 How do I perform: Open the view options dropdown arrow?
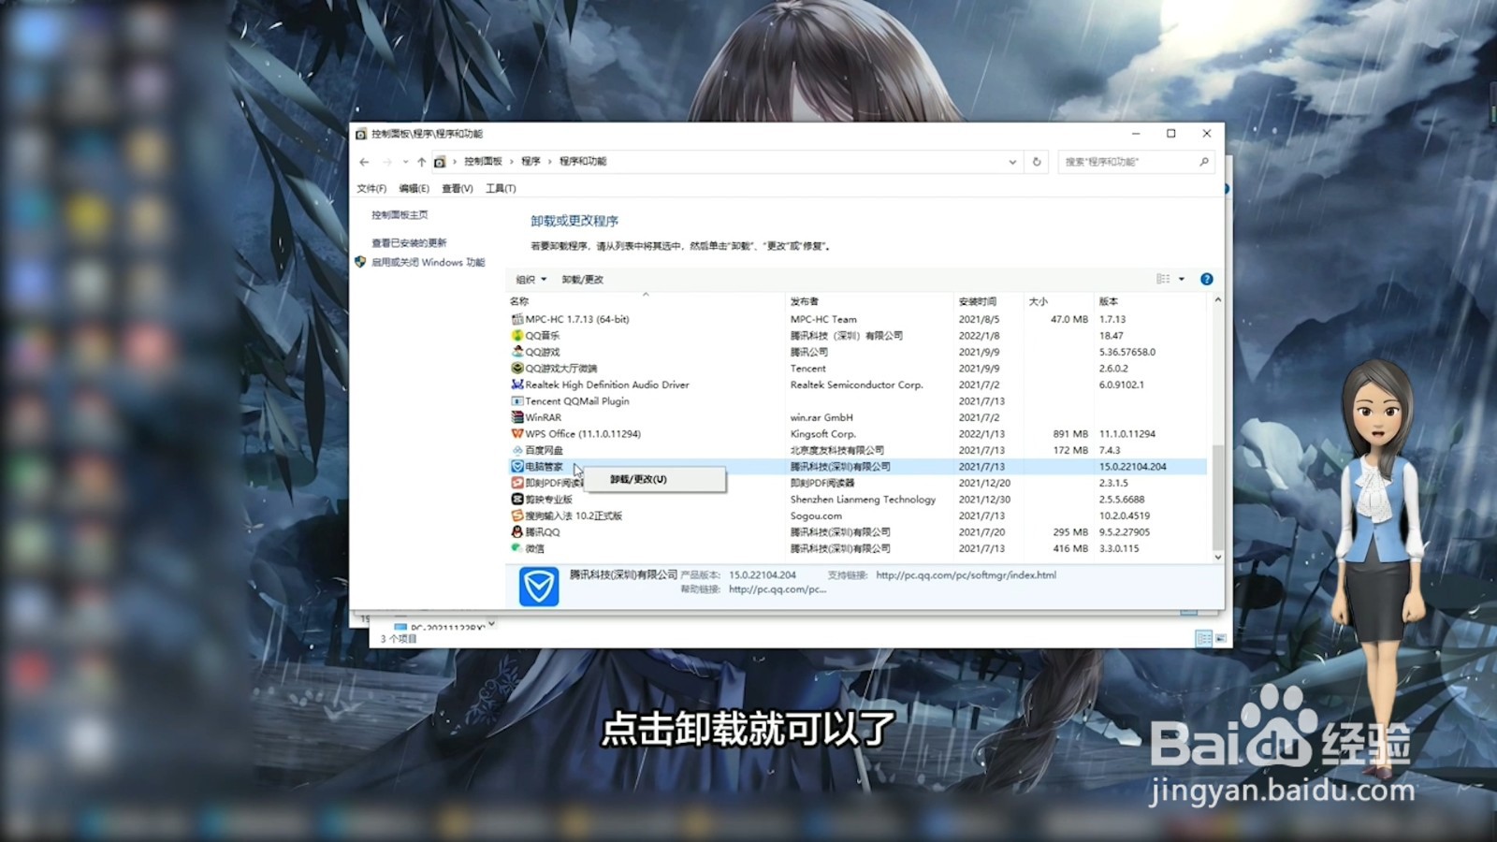[x=1182, y=279]
